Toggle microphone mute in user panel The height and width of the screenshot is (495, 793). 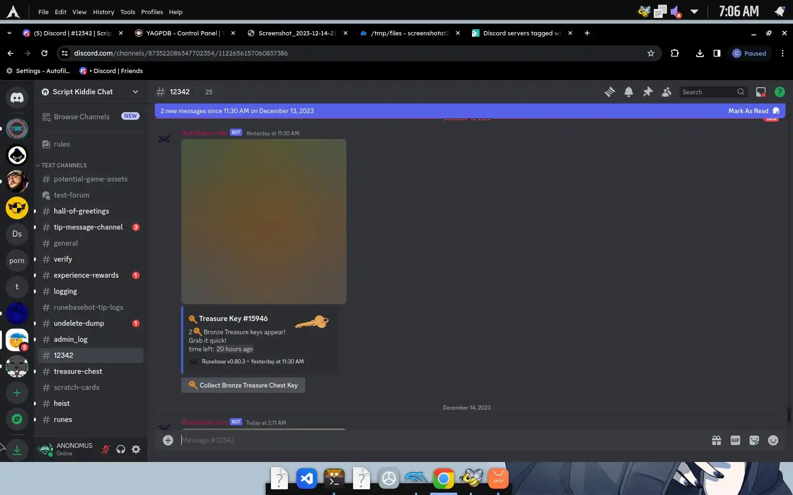tap(106, 449)
